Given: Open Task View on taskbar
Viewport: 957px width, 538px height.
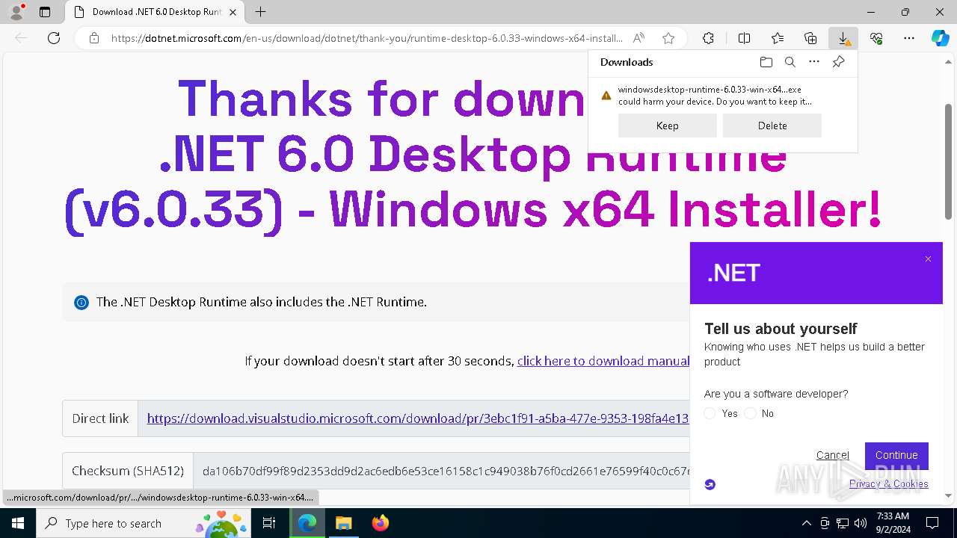Looking at the screenshot, I should click(269, 523).
